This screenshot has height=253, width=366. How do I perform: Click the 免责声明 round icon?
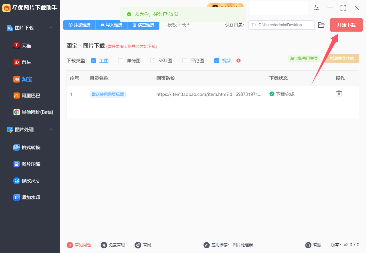[x=104, y=245]
